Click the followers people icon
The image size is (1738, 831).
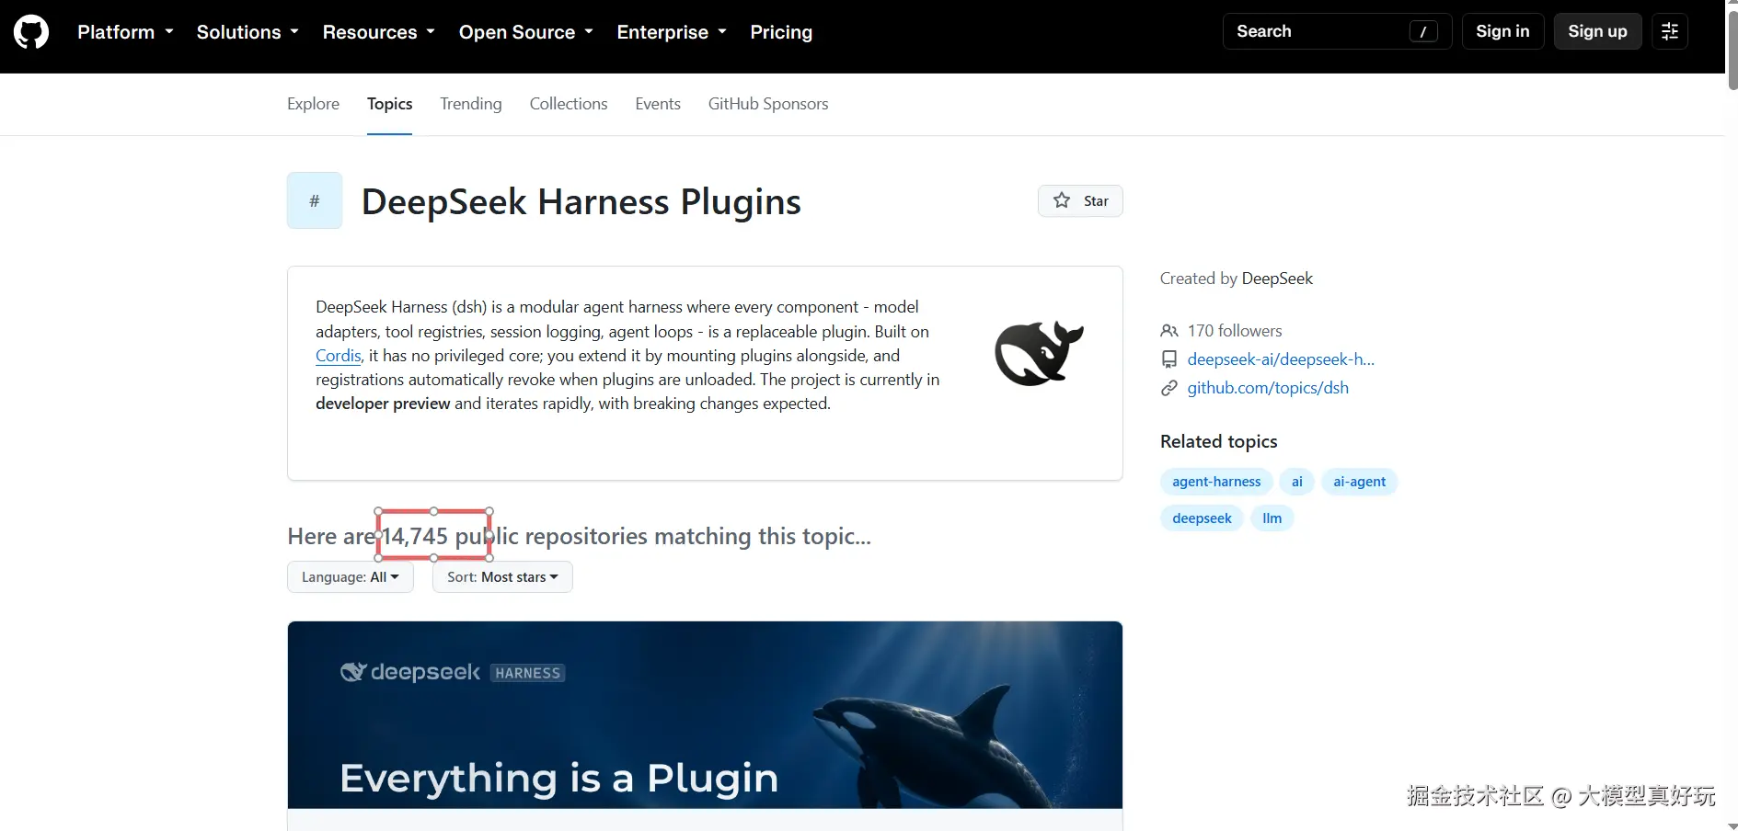tap(1169, 331)
